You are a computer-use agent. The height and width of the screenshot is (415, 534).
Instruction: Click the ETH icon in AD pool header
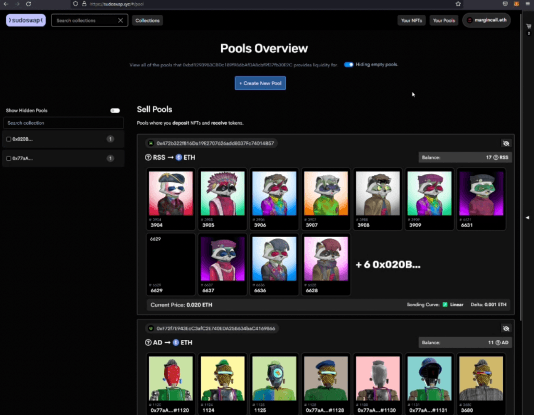point(176,342)
